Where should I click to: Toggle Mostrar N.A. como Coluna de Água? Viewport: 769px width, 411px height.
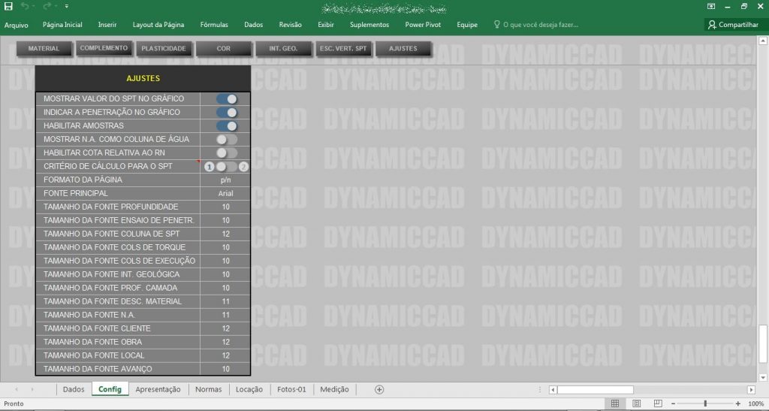227,139
